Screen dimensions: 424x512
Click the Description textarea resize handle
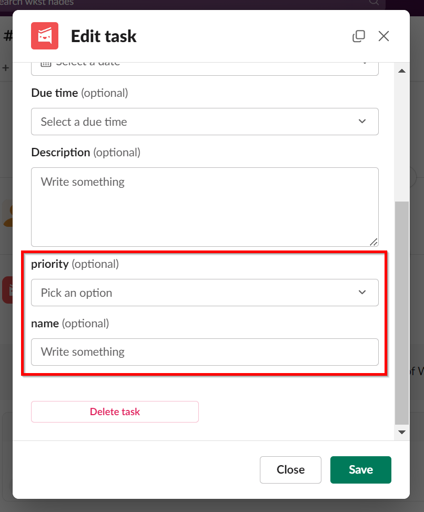373,242
